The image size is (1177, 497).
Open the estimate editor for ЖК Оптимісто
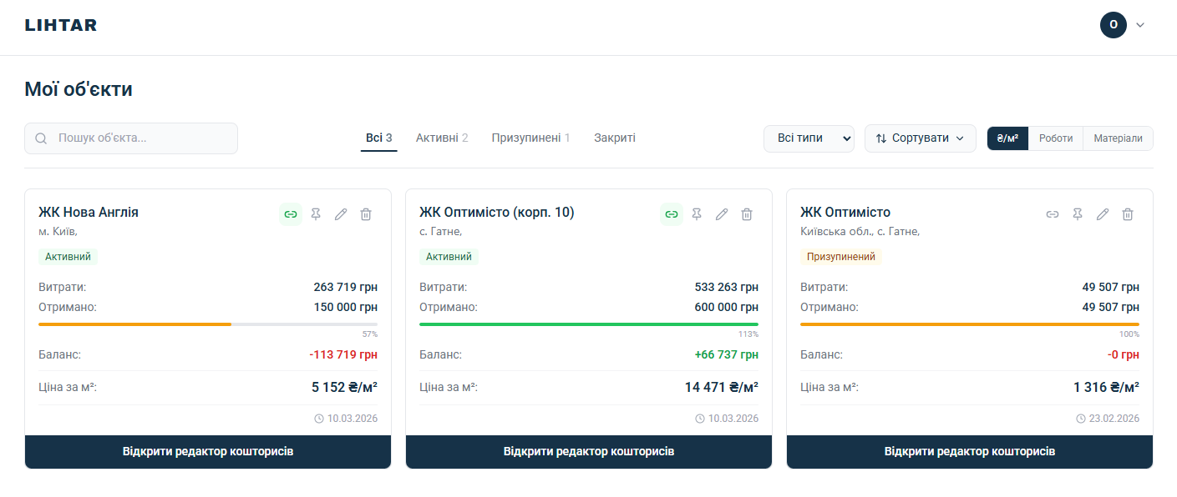(x=969, y=451)
